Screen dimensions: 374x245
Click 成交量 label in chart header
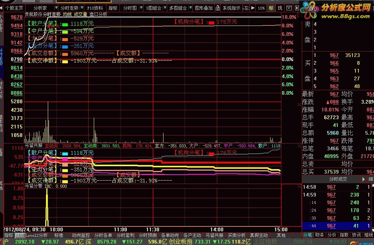click(x=80, y=14)
